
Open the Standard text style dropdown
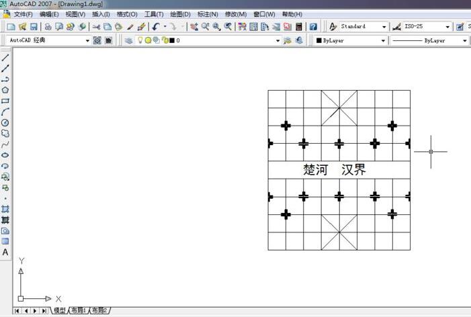(384, 27)
